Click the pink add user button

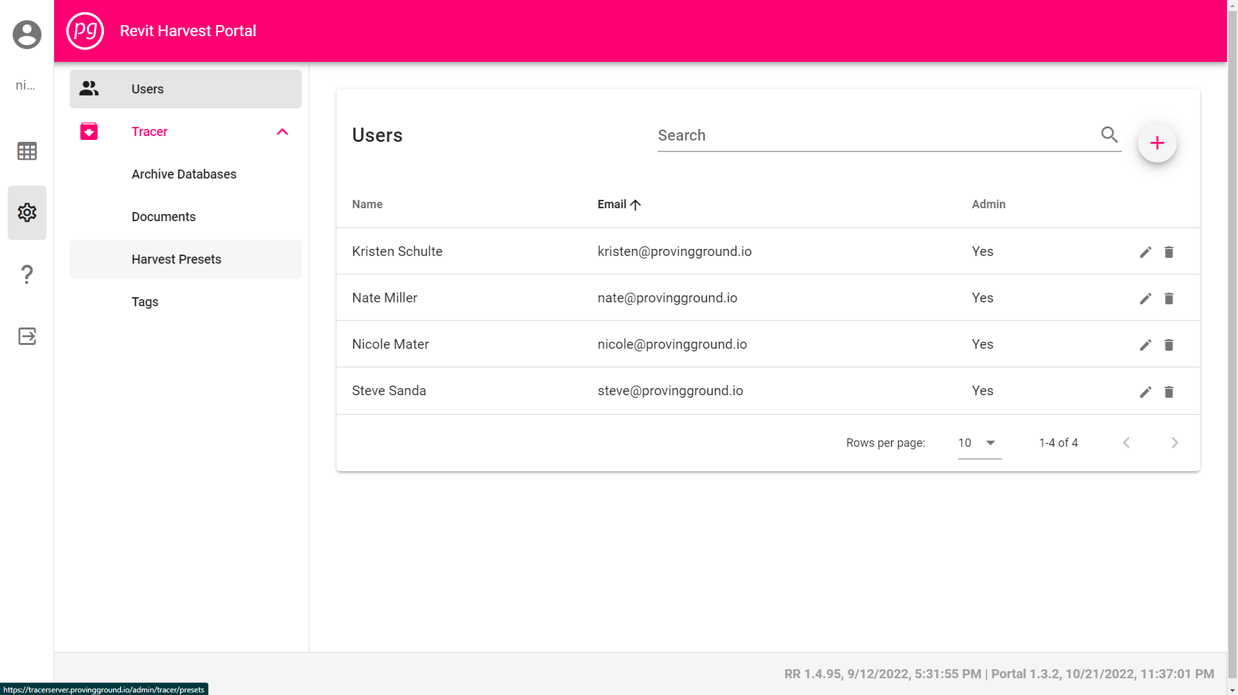pyautogui.click(x=1157, y=143)
